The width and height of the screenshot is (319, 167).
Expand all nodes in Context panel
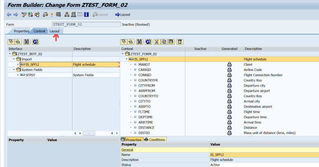tap(124, 42)
